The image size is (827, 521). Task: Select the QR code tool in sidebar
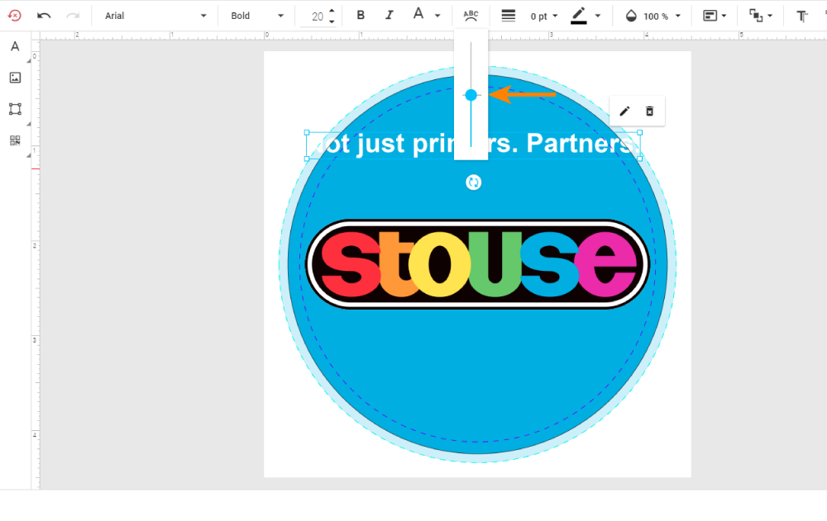[15, 140]
